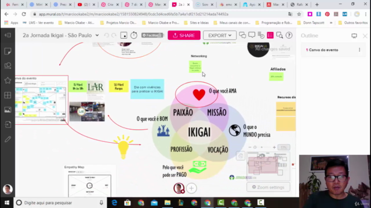Select the pencil draw tool
Viewport: 371px width, 208px height.
click(8, 139)
